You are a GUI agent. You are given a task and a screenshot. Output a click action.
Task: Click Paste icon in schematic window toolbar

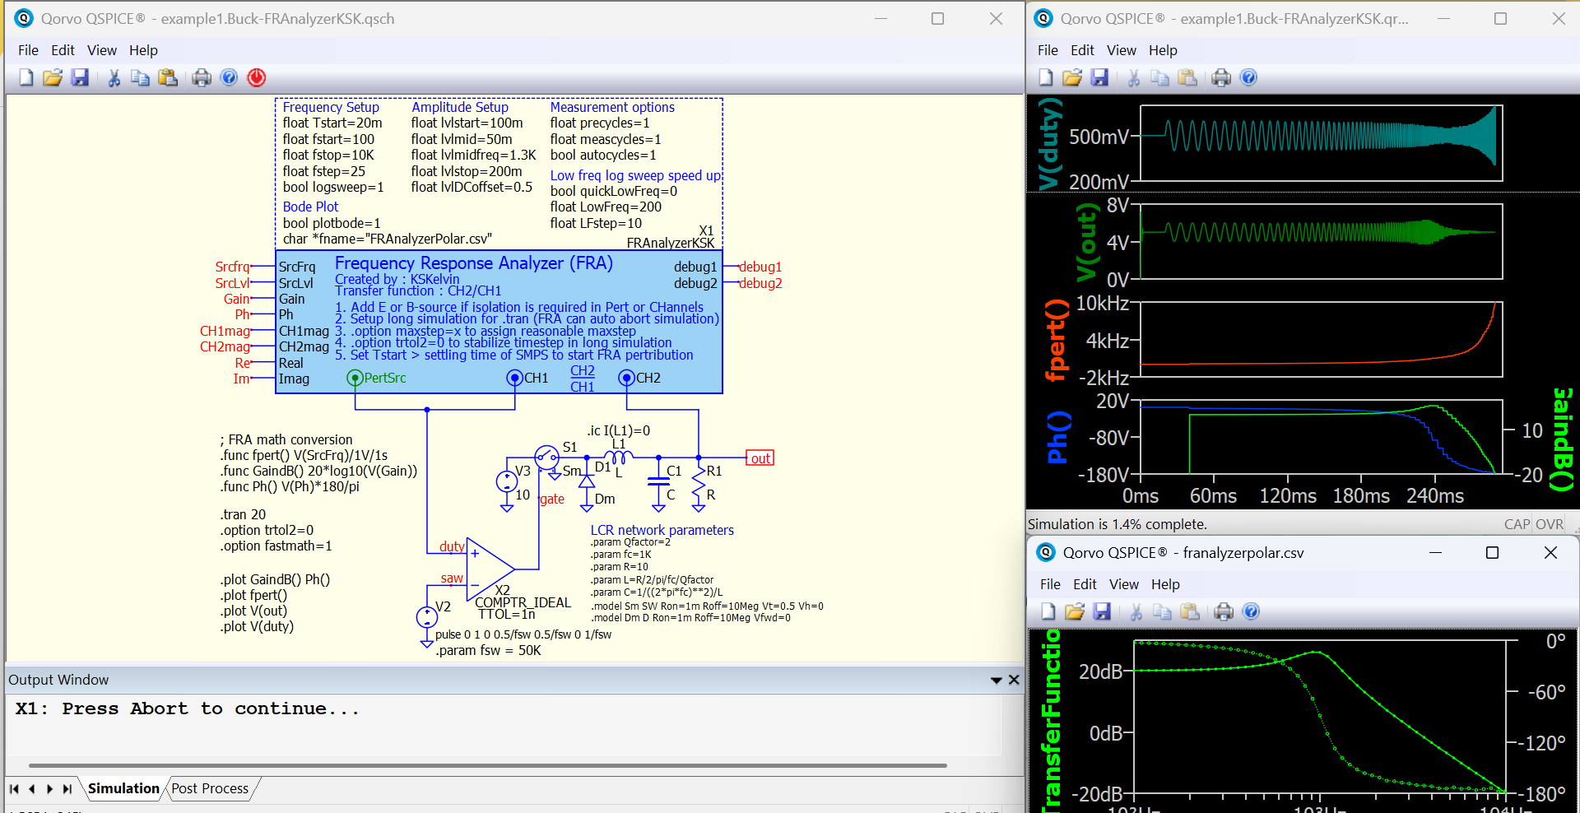tap(168, 77)
